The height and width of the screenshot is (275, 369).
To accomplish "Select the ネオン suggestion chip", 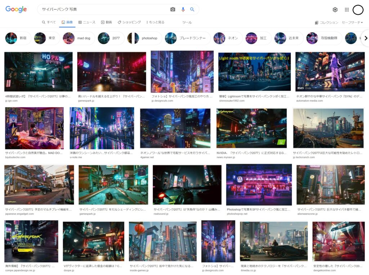I will coord(228,38).
